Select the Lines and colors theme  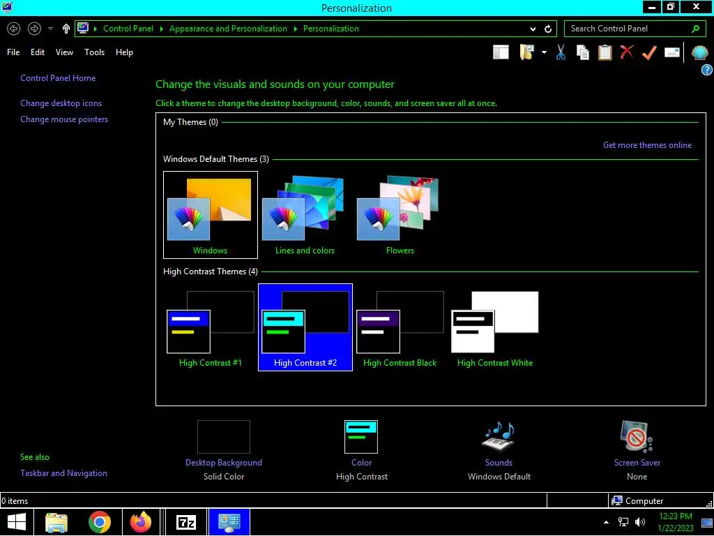[x=305, y=215]
